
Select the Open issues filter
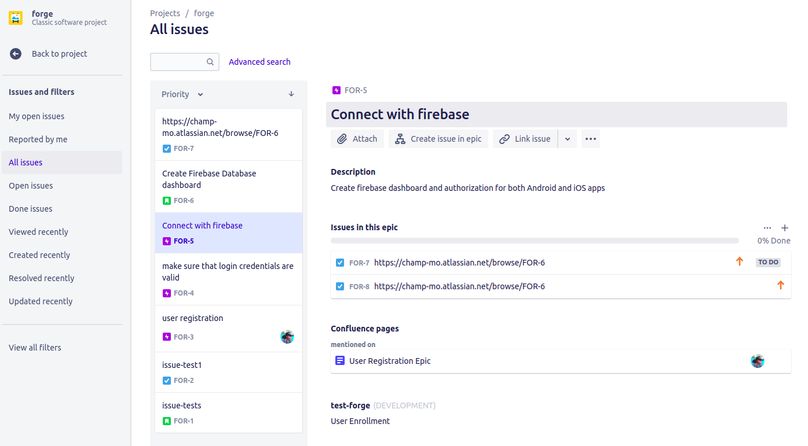point(31,186)
